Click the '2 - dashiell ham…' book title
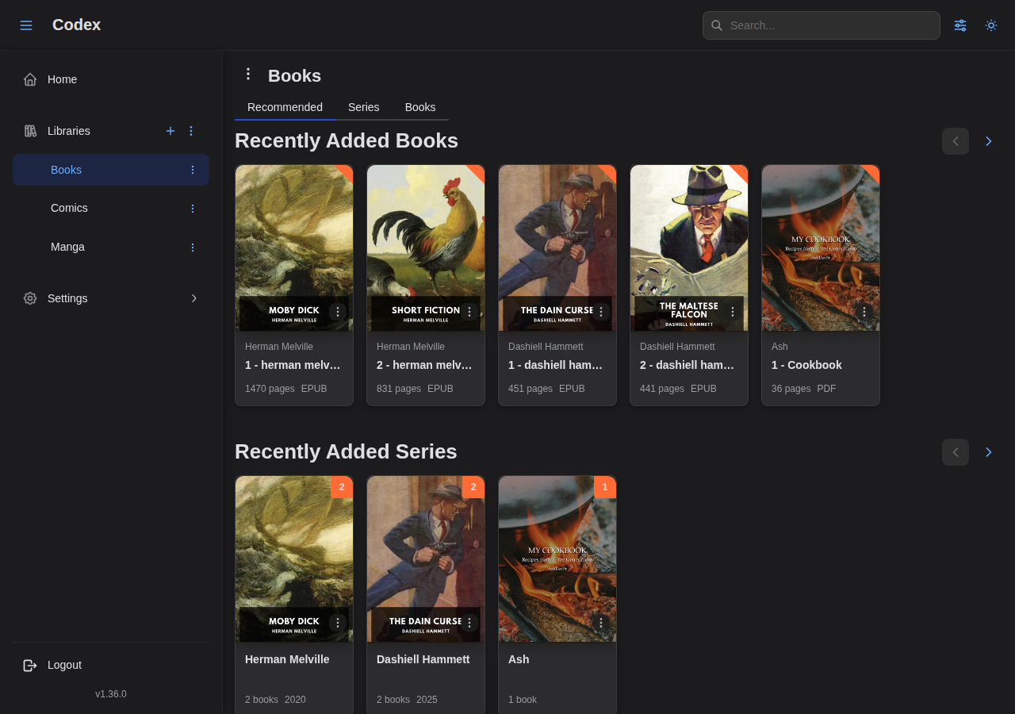The image size is (1015, 714). (x=688, y=365)
